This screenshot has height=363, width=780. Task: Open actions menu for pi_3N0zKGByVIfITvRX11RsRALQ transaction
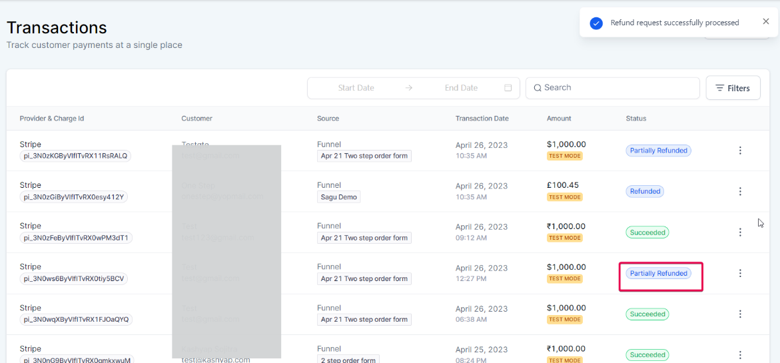pos(740,151)
